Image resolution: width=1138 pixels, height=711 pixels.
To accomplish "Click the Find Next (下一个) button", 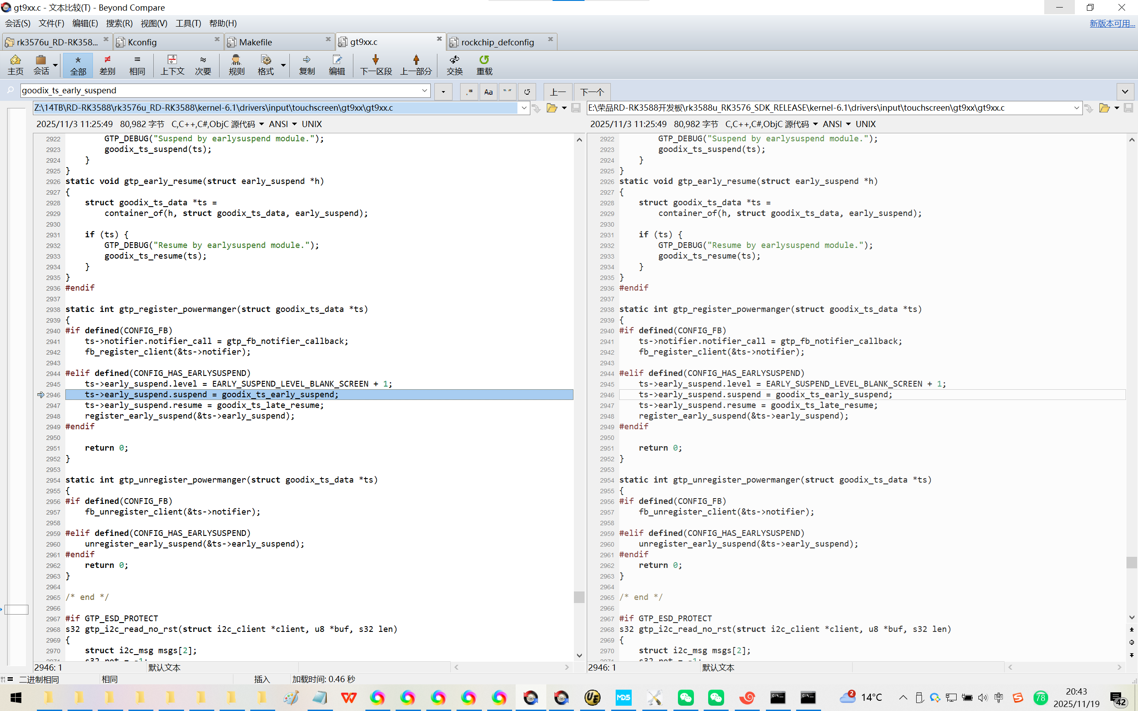I will pyautogui.click(x=592, y=92).
